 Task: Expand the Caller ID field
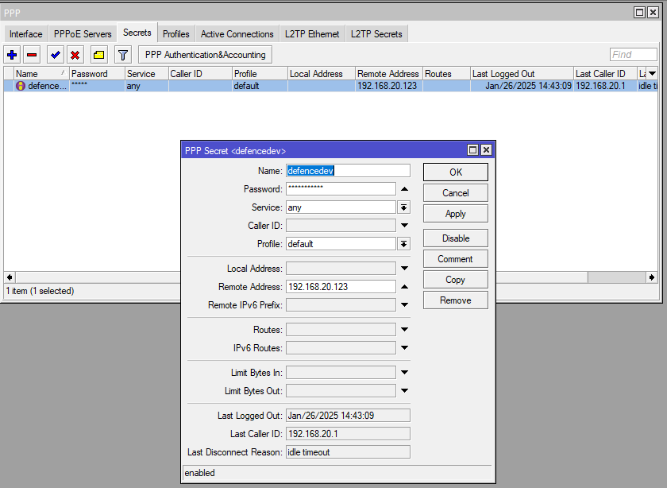point(404,225)
